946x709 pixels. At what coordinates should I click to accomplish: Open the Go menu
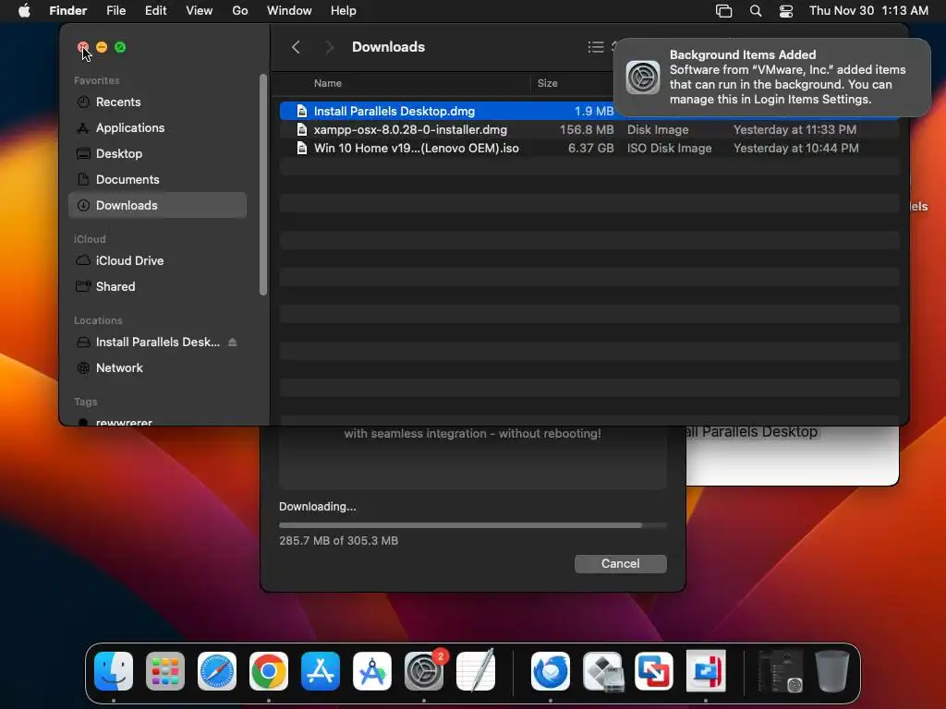[x=240, y=11]
